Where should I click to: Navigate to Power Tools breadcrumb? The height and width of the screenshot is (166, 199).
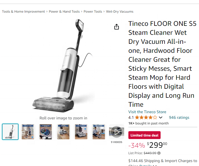pos(93,12)
